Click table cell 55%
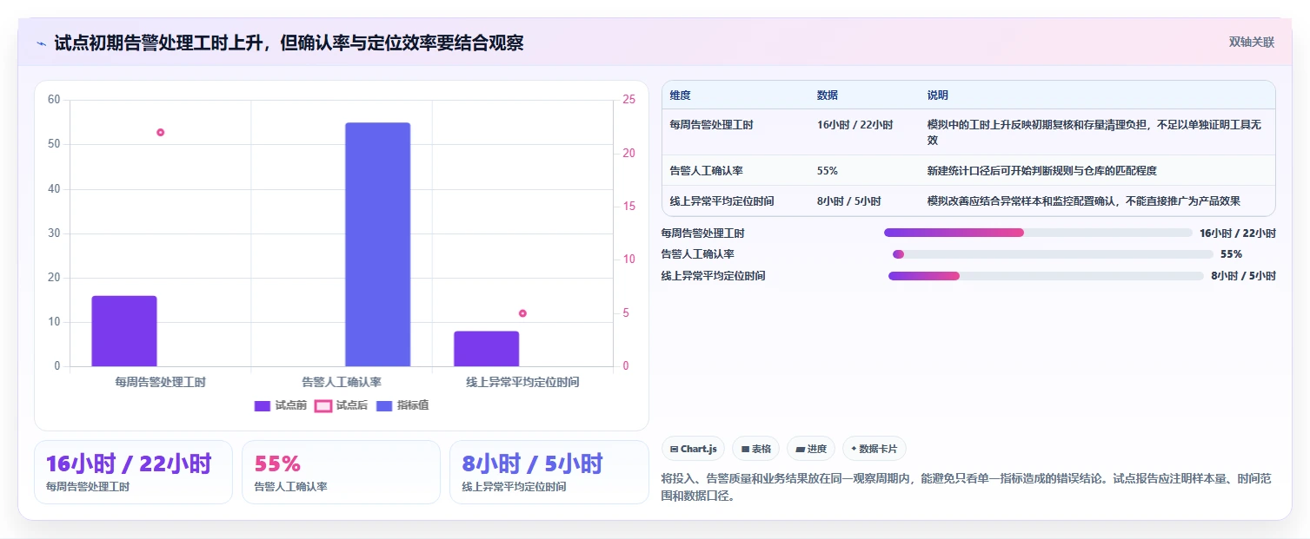 (828, 171)
